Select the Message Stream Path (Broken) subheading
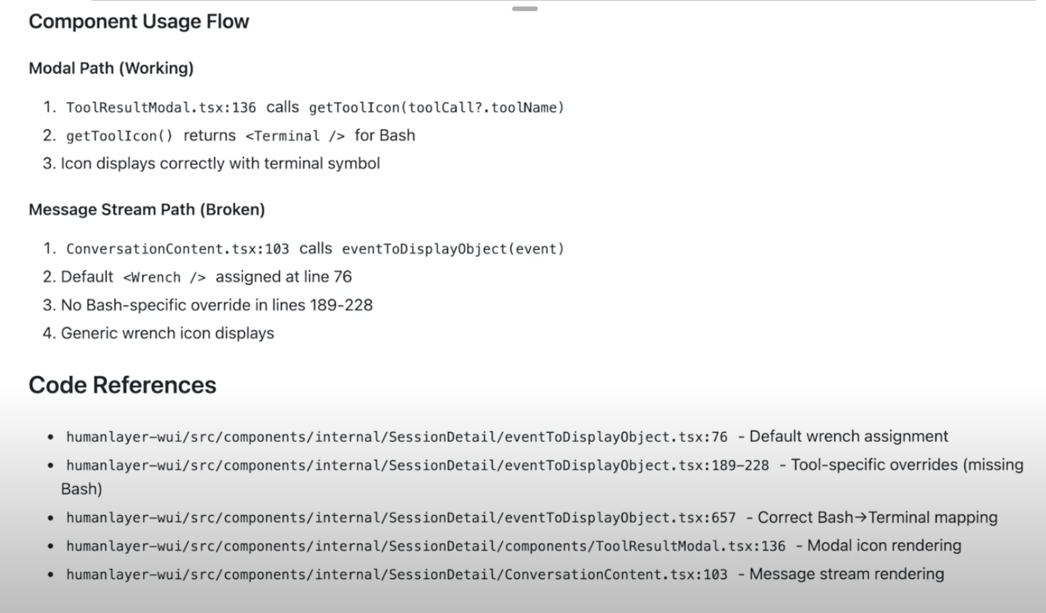 146,209
